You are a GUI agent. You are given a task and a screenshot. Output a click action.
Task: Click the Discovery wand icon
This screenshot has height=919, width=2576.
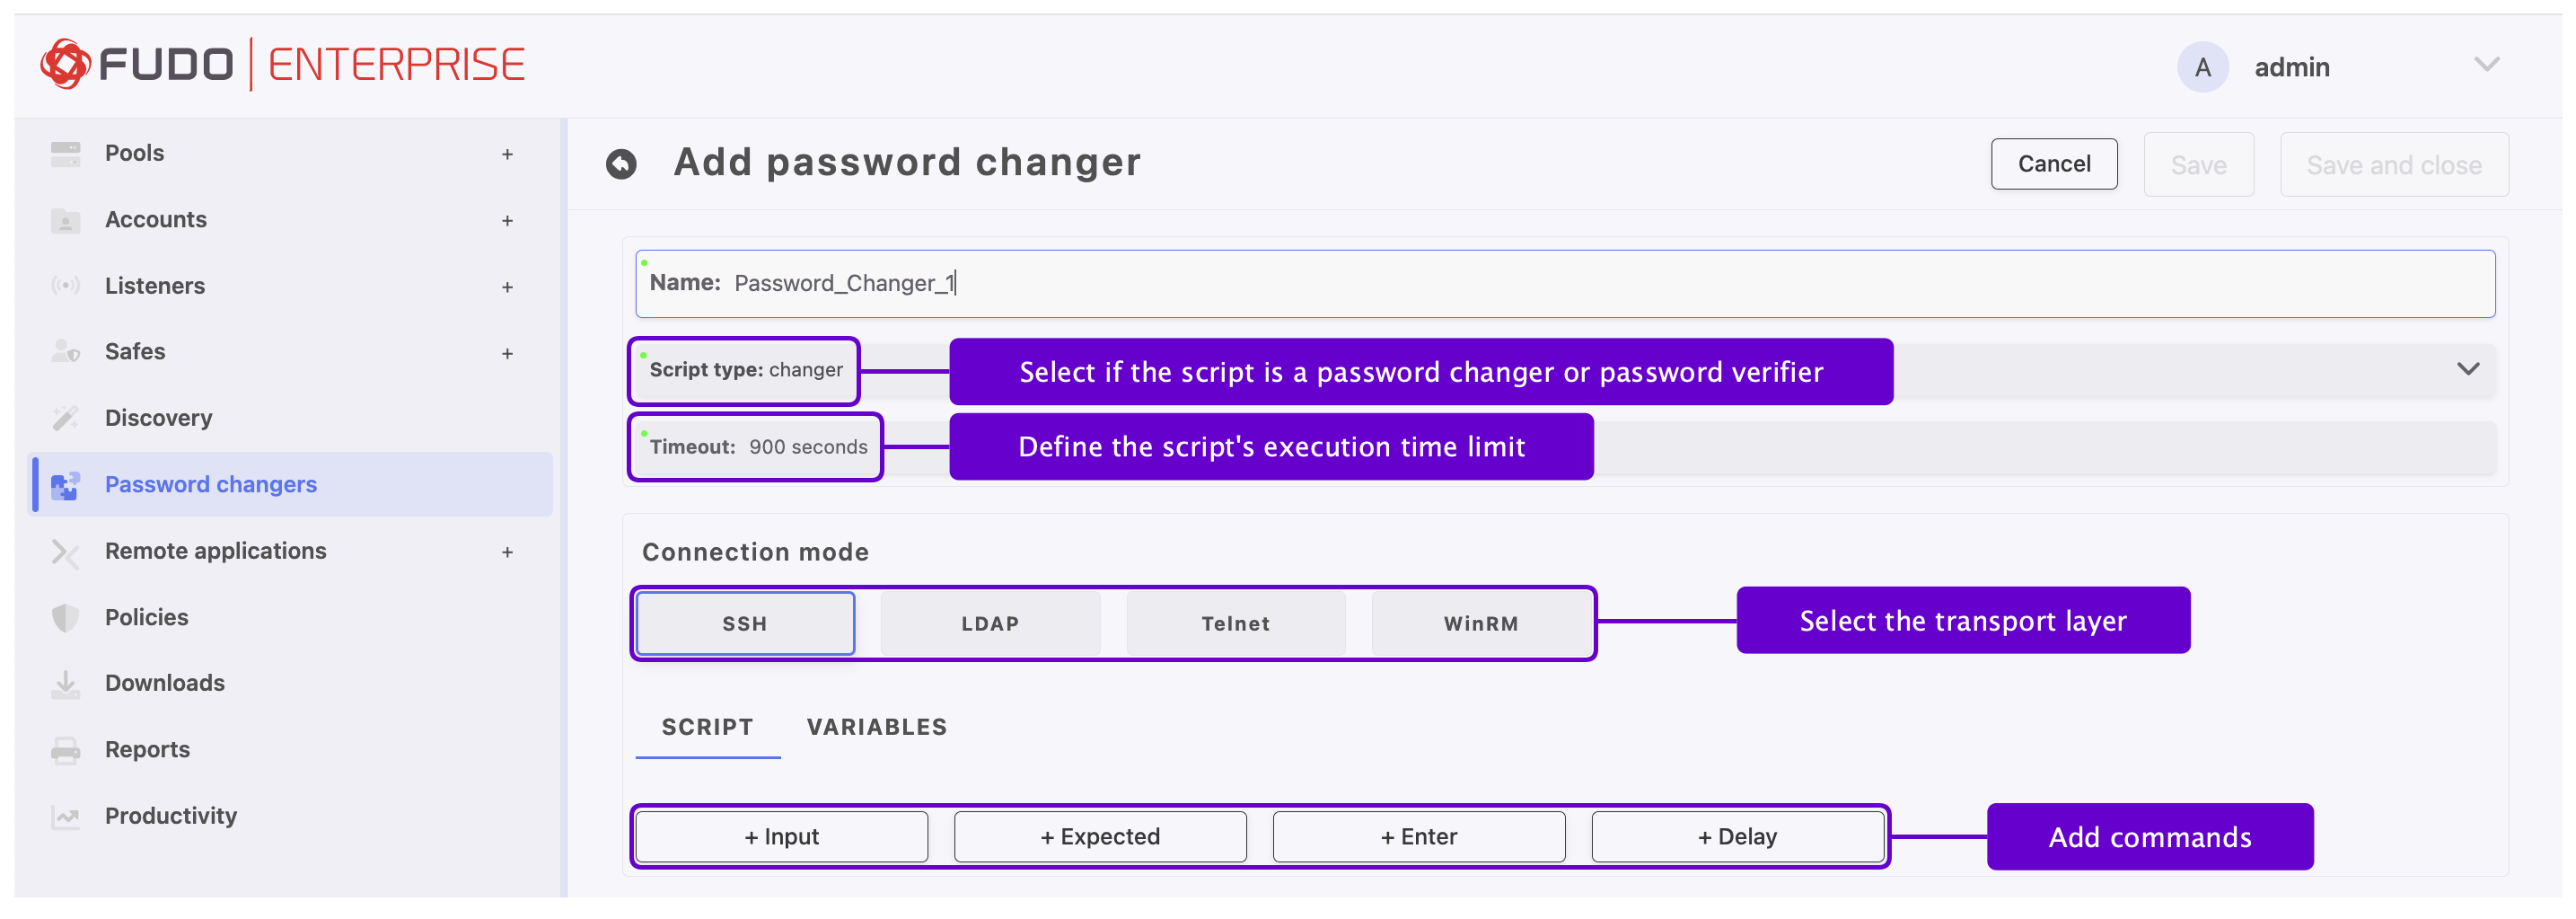click(x=65, y=418)
